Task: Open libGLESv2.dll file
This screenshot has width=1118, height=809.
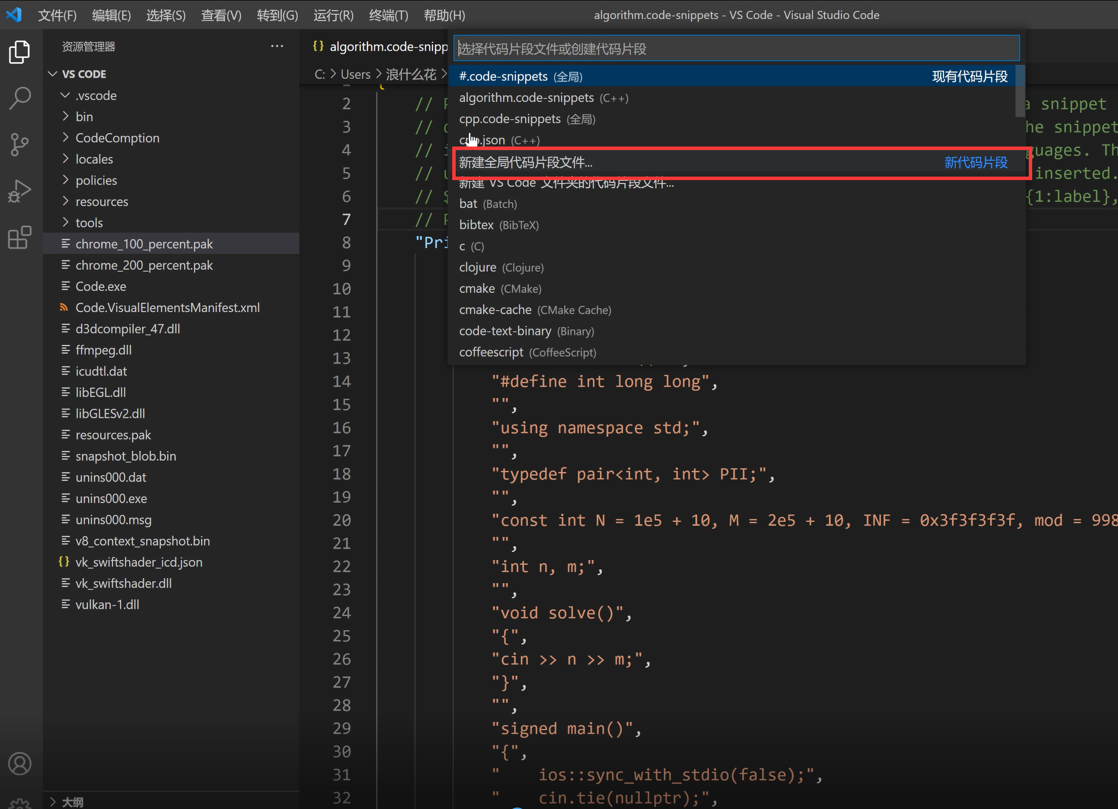Action: point(171,413)
